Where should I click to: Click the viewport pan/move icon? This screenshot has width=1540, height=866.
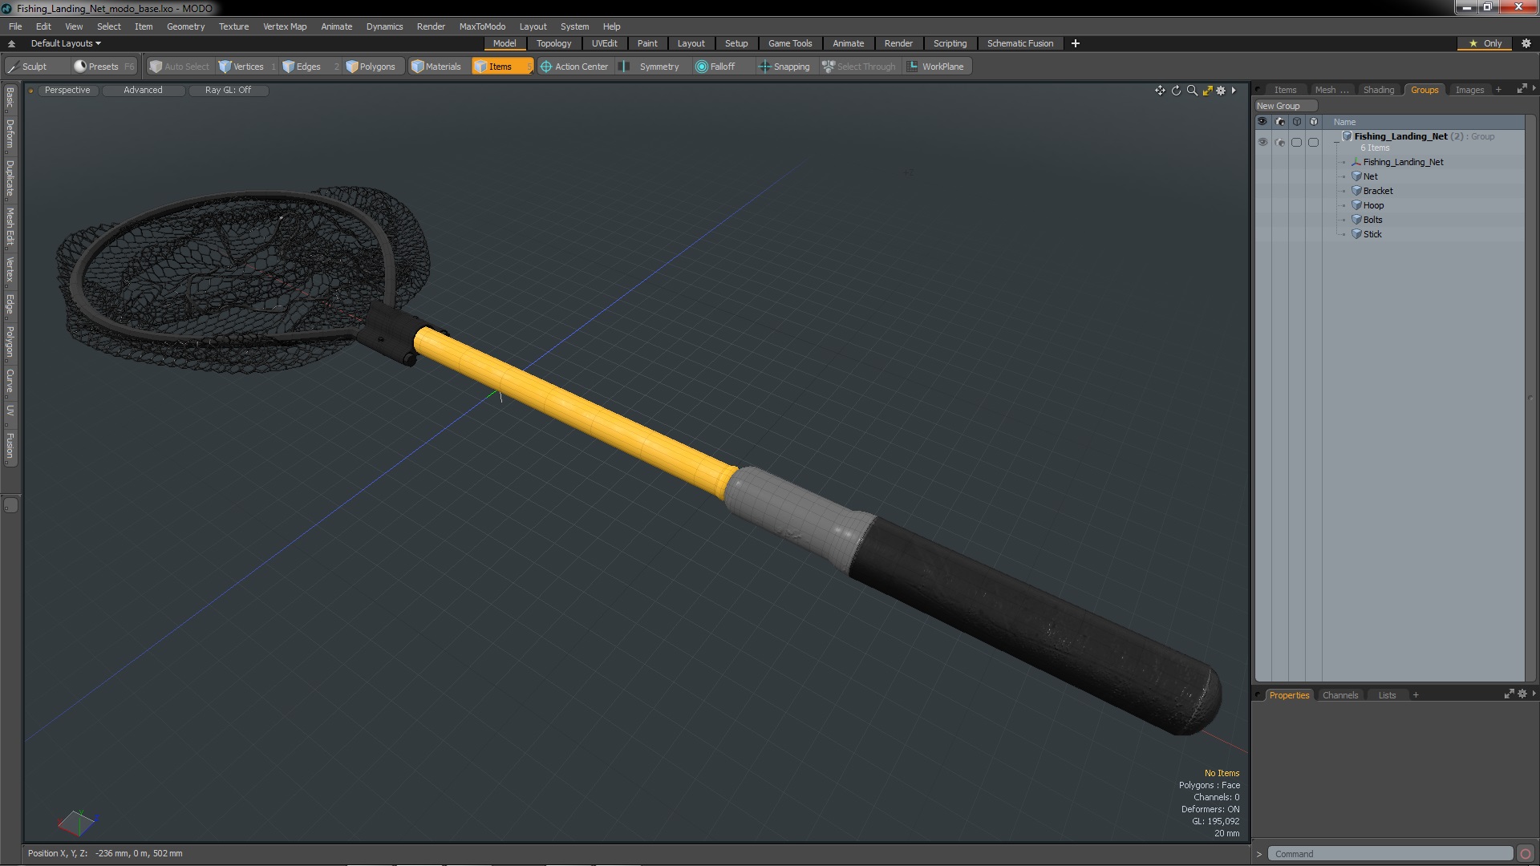tap(1160, 91)
